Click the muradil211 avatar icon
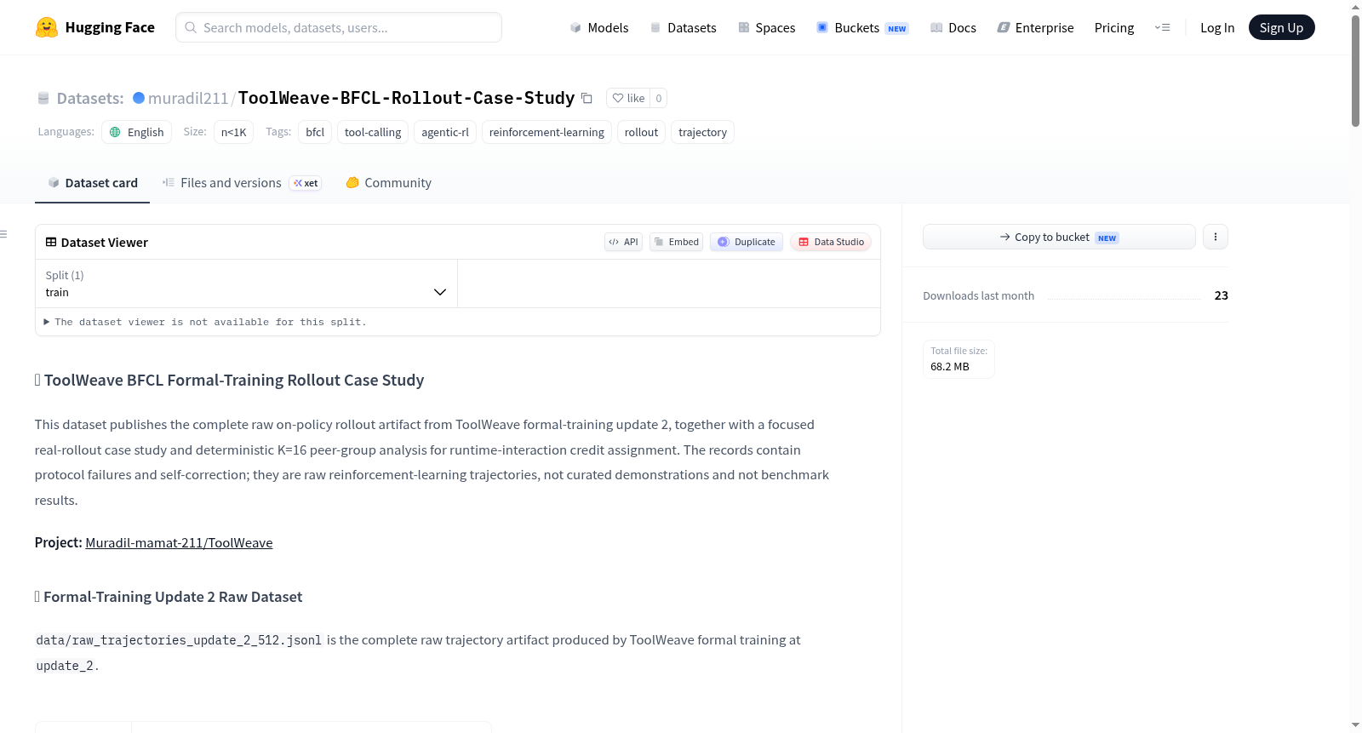 [x=139, y=98]
